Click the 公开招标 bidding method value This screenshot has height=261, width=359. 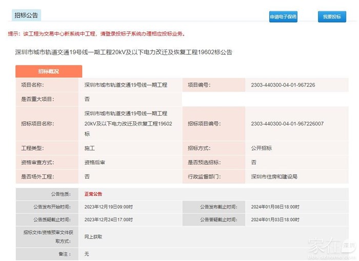click(x=261, y=148)
